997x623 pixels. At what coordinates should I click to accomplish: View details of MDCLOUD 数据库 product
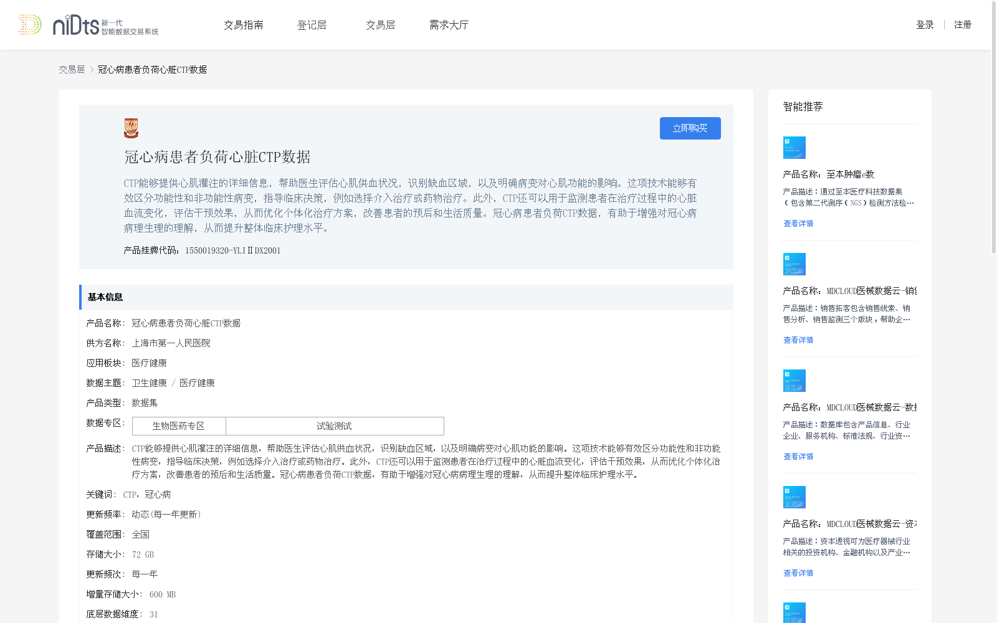[x=798, y=457]
